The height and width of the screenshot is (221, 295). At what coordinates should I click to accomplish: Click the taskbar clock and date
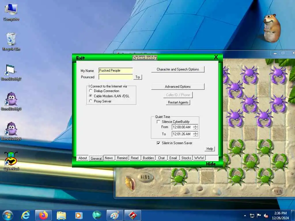(280, 216)
